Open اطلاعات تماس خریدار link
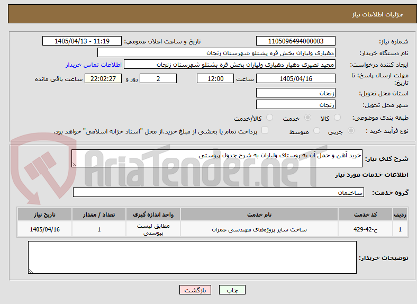 [94, 65]
